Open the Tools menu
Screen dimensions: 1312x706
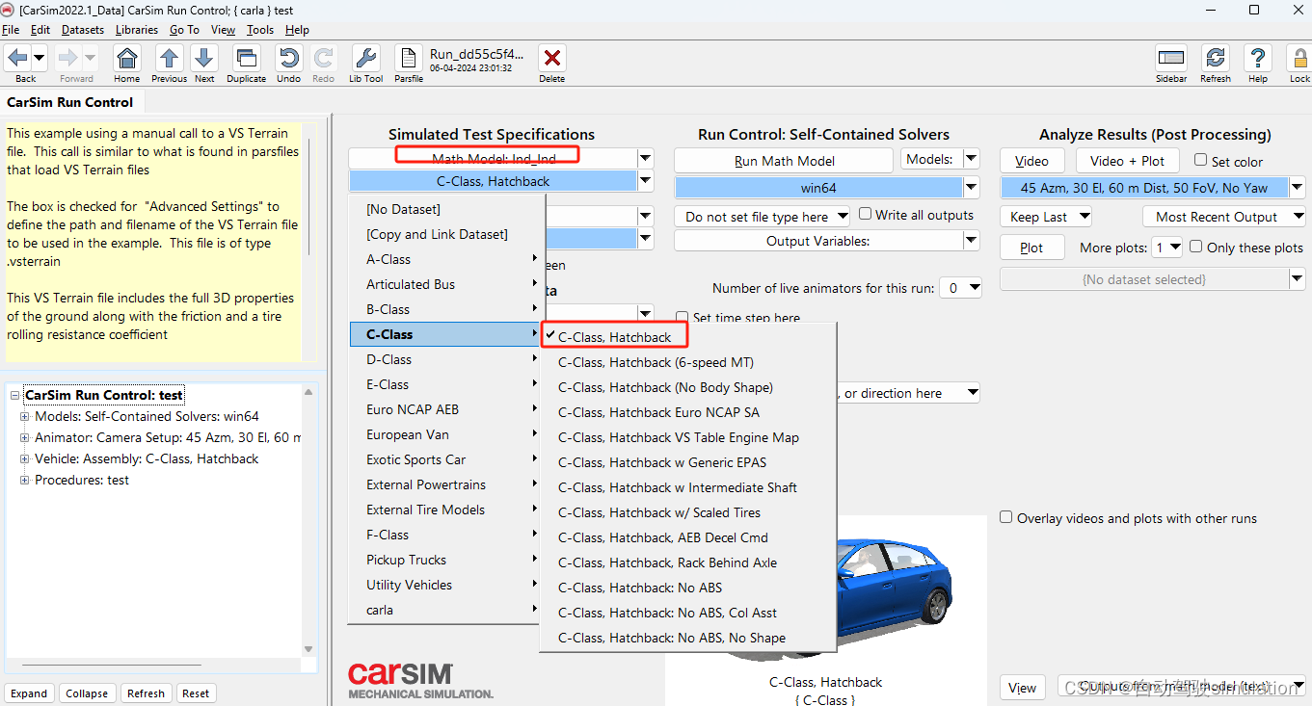click(260, 30)
